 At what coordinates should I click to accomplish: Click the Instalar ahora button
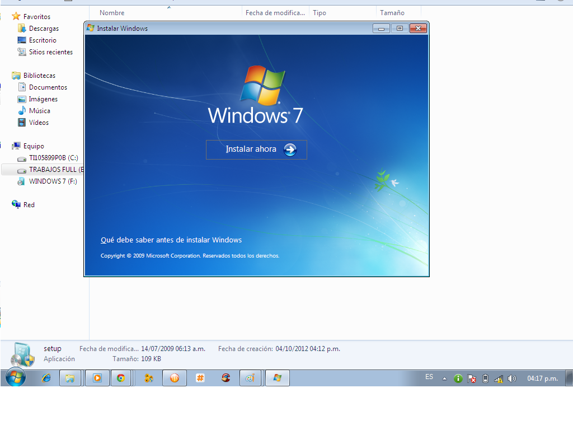[256, 149]
